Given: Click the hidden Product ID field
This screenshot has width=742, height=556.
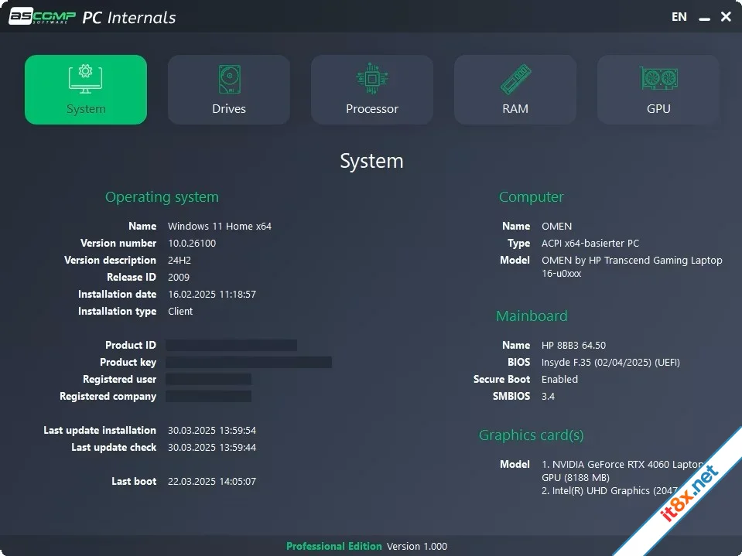Looking at the screenshot, I should tap(231, 345).
